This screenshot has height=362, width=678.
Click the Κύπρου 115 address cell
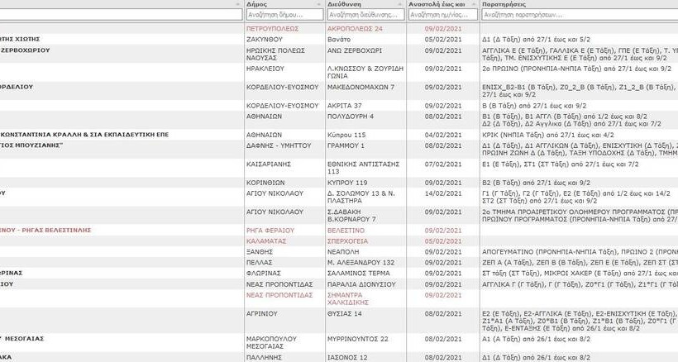(347, 135)
